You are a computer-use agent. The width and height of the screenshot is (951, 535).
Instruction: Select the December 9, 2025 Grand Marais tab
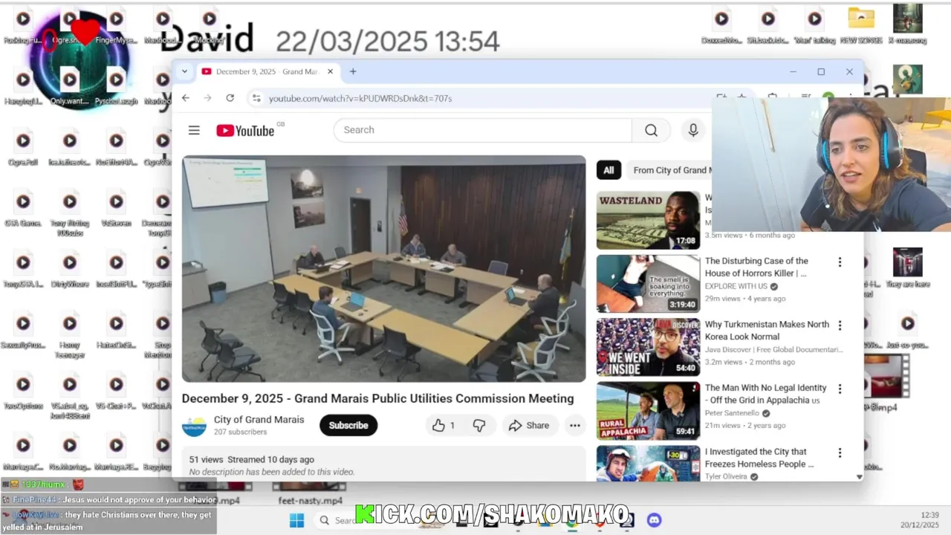267,71
